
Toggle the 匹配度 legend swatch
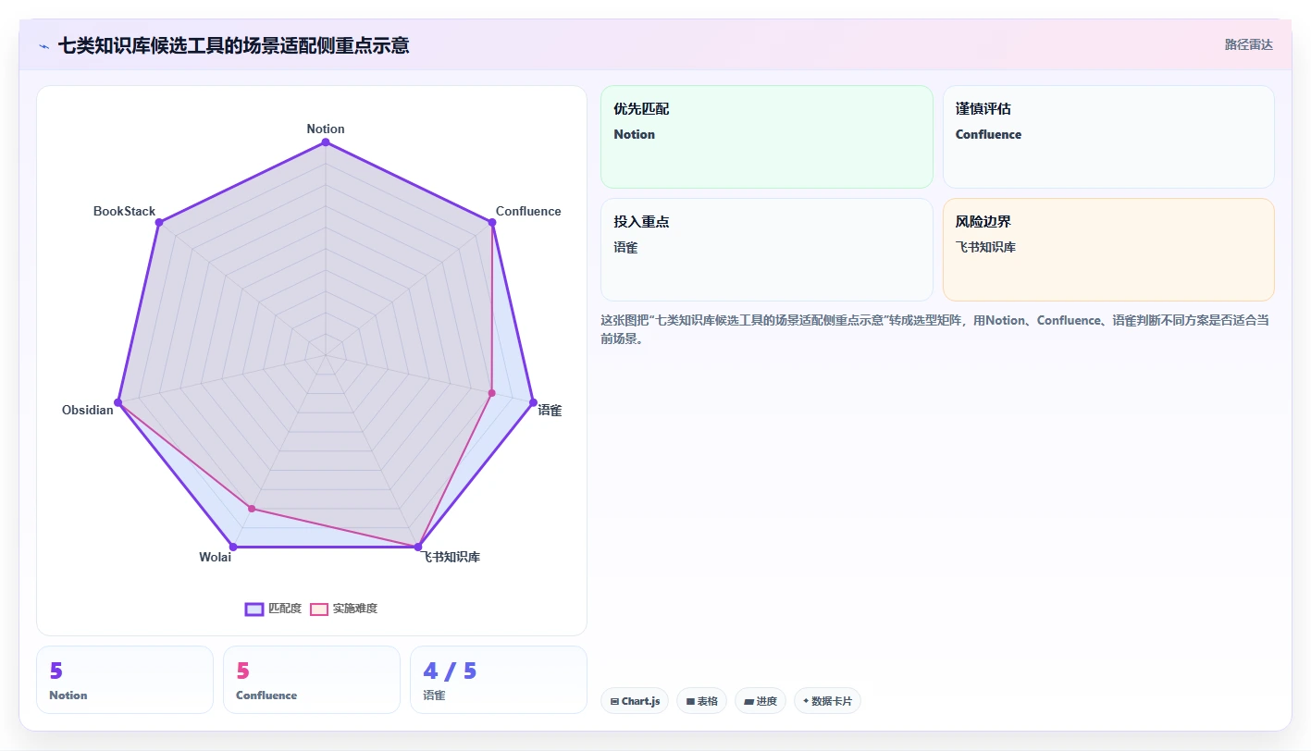pos(254,609)
